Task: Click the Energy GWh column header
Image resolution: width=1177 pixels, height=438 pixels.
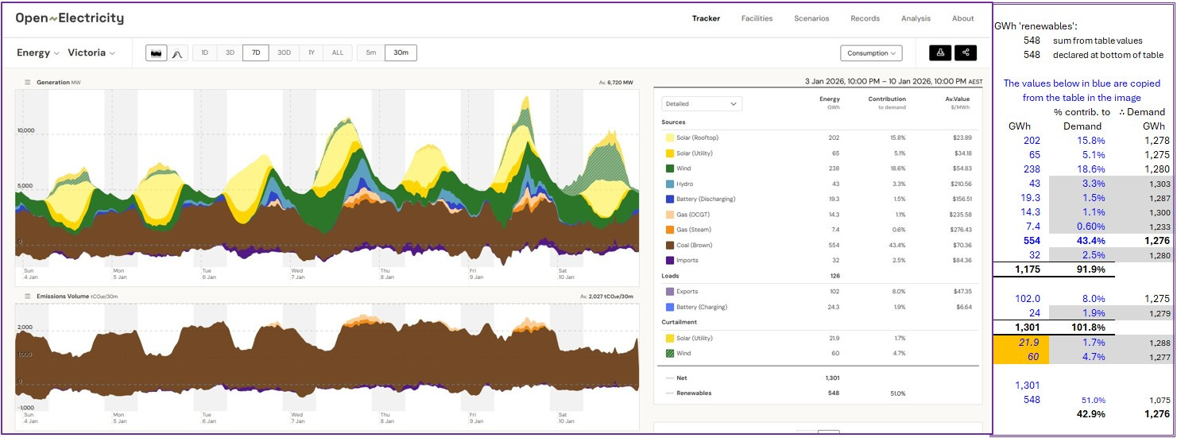Action: [x=830, y=103]
